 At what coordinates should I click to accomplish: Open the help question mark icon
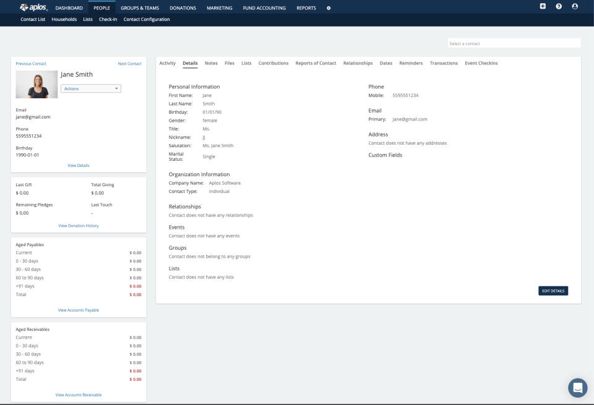559,6
